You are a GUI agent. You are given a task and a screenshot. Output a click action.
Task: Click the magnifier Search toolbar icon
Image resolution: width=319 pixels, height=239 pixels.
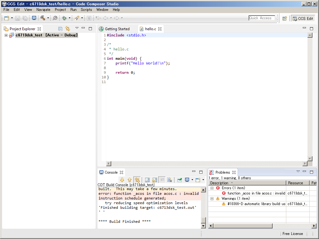click(55, 18)
